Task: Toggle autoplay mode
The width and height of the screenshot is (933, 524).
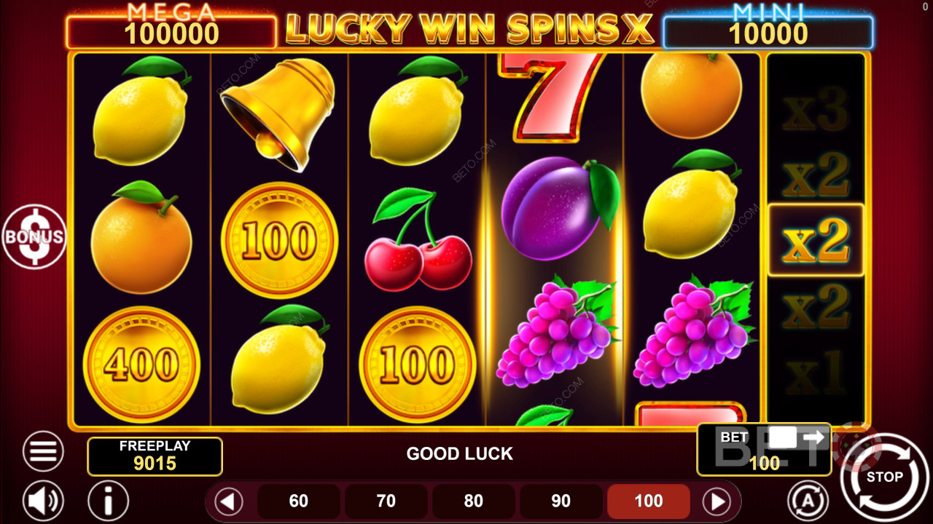Action: click(808, 501)
